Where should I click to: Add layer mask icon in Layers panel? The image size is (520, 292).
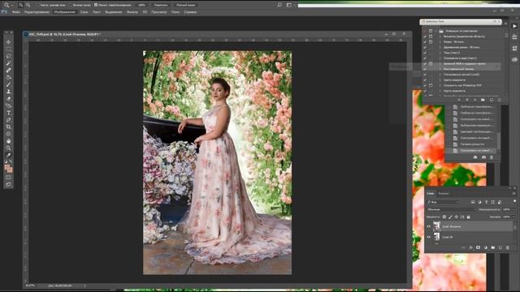tap(478, 247)
